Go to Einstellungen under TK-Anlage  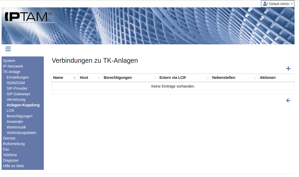18,77
